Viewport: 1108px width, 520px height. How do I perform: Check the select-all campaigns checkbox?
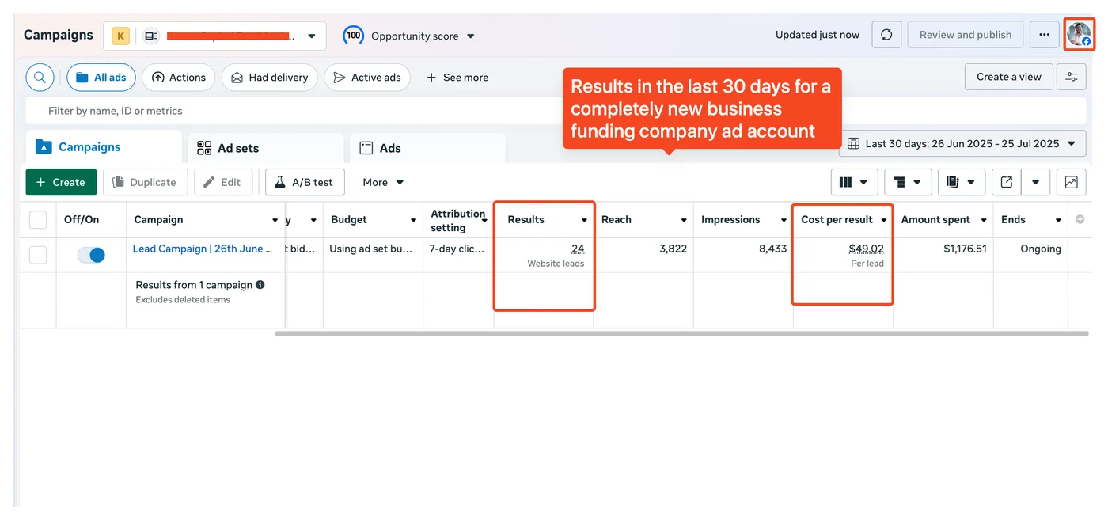point(37,219)
